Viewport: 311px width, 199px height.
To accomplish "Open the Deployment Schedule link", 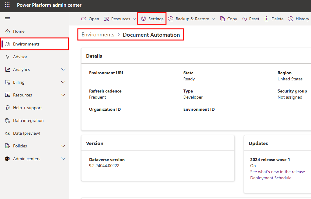I will point(271,178).
